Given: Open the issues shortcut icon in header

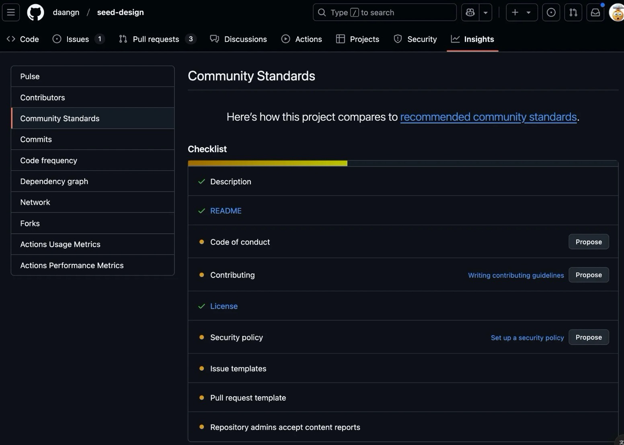Looking at the screenshot, I should click(551, 12).
